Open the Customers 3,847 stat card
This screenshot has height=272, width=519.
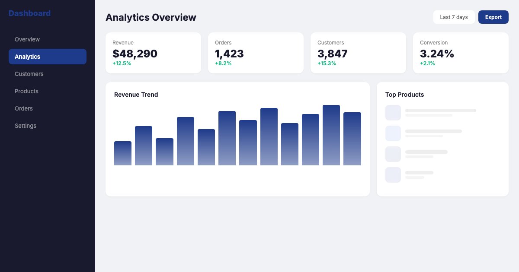pos(358,53)
